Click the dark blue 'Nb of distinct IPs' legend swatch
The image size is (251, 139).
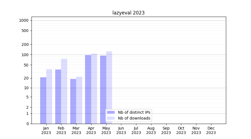[111, 112]
